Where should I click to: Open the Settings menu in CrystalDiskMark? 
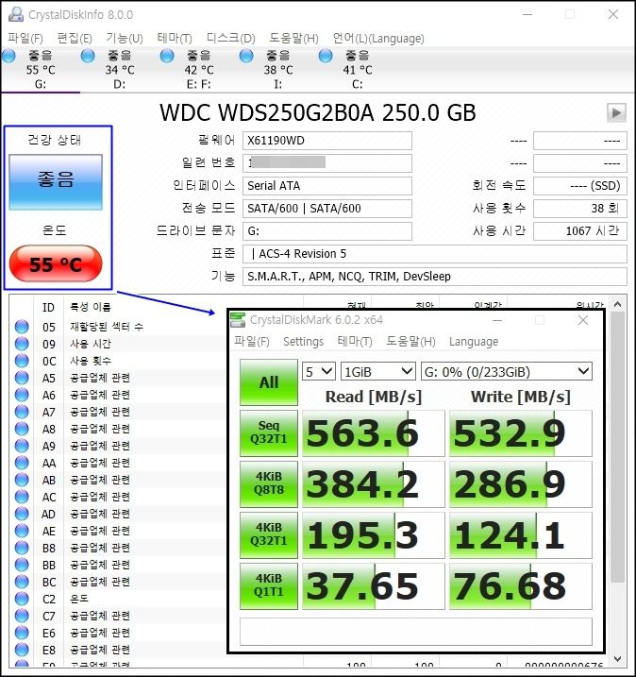pyautogui.click(x=303, y=342)
